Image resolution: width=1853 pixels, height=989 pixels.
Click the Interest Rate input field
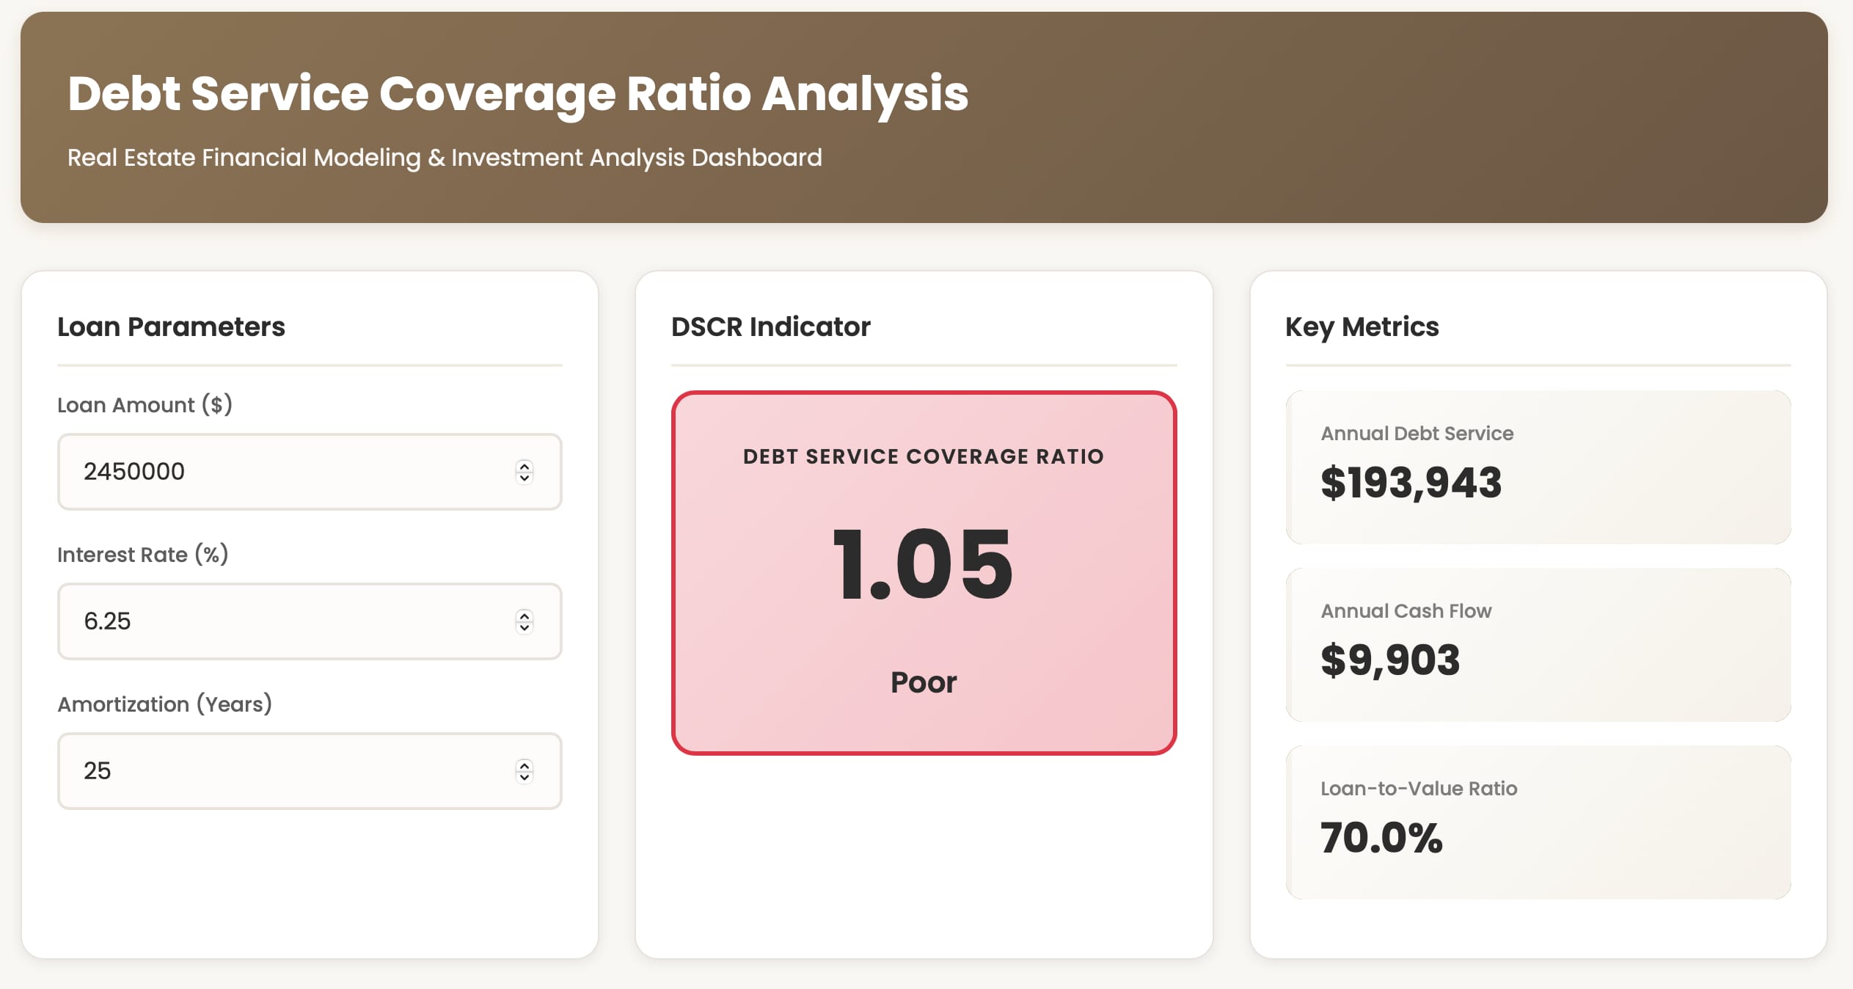point(310,621)
